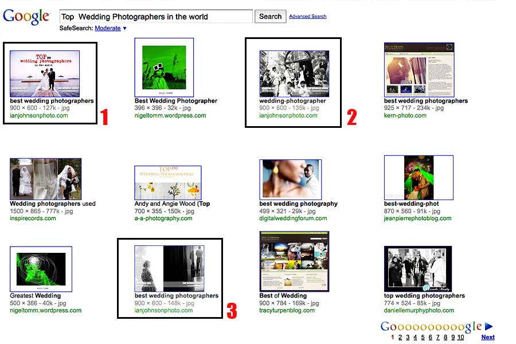Open the digitalweddingforum.com best wedding photography thumbnail
The image size is (516, 344).
(290, 179)
